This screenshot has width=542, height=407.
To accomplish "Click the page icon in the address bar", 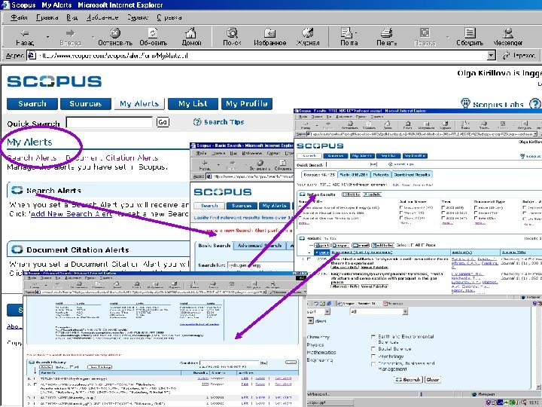I will coord(32,55).
